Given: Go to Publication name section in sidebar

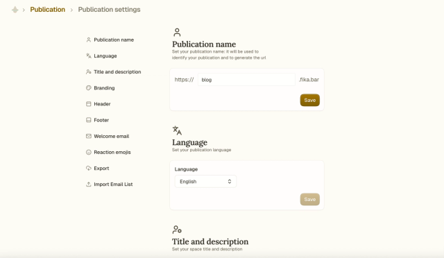Looking at the screenshot, I should pyautogui.click(x=114, y=40).
